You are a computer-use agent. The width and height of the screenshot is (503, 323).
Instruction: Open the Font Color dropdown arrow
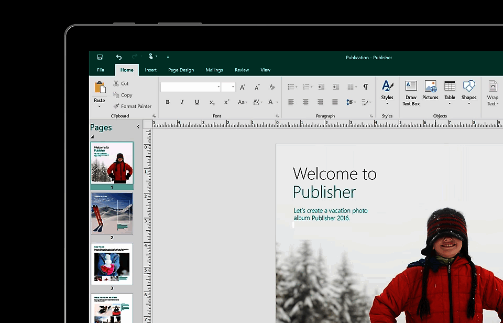pyautogui.click(x=276, y=102)
